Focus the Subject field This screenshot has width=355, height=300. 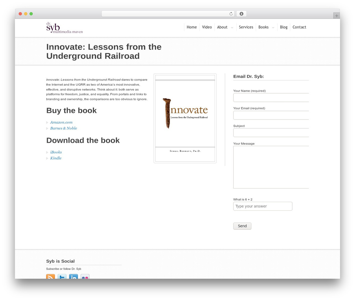point(271,133)
